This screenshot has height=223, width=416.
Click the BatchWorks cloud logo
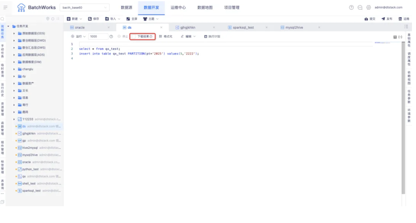click(21, 7)
